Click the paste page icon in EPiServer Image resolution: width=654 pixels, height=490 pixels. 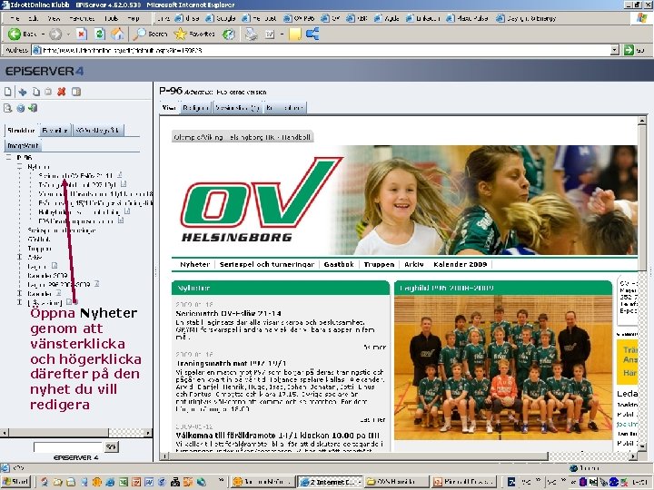[48, 92]
